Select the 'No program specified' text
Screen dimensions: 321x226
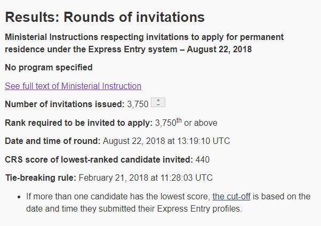pos(49,67)
